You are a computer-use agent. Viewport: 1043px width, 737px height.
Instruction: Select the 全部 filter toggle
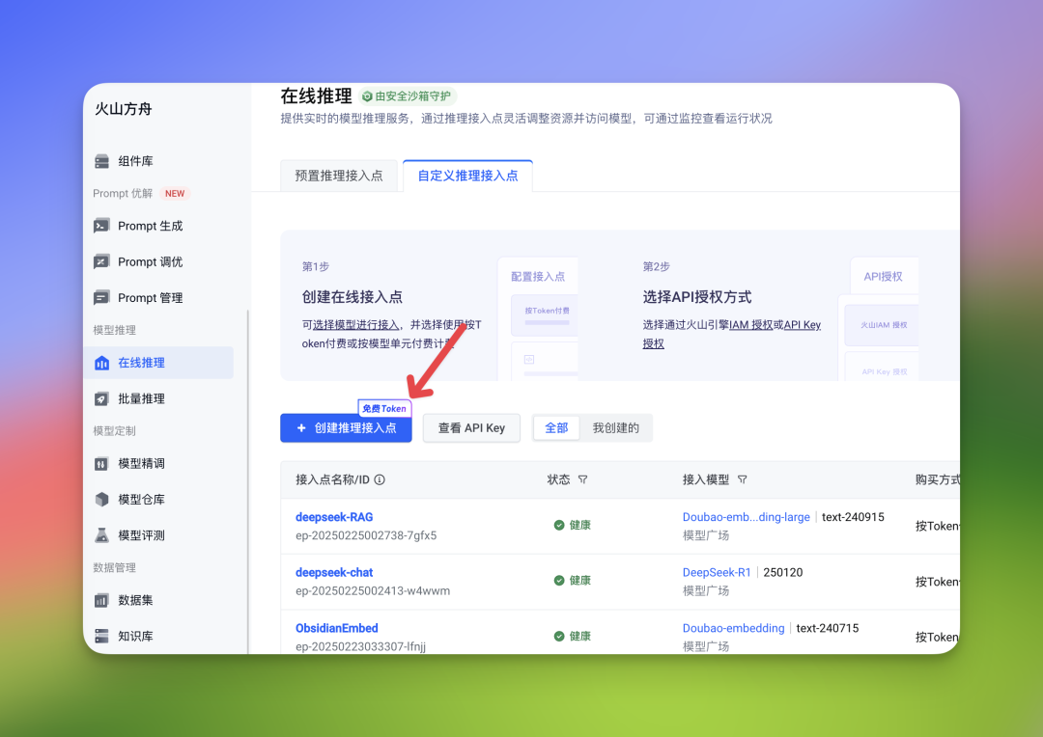pos(556,428)
